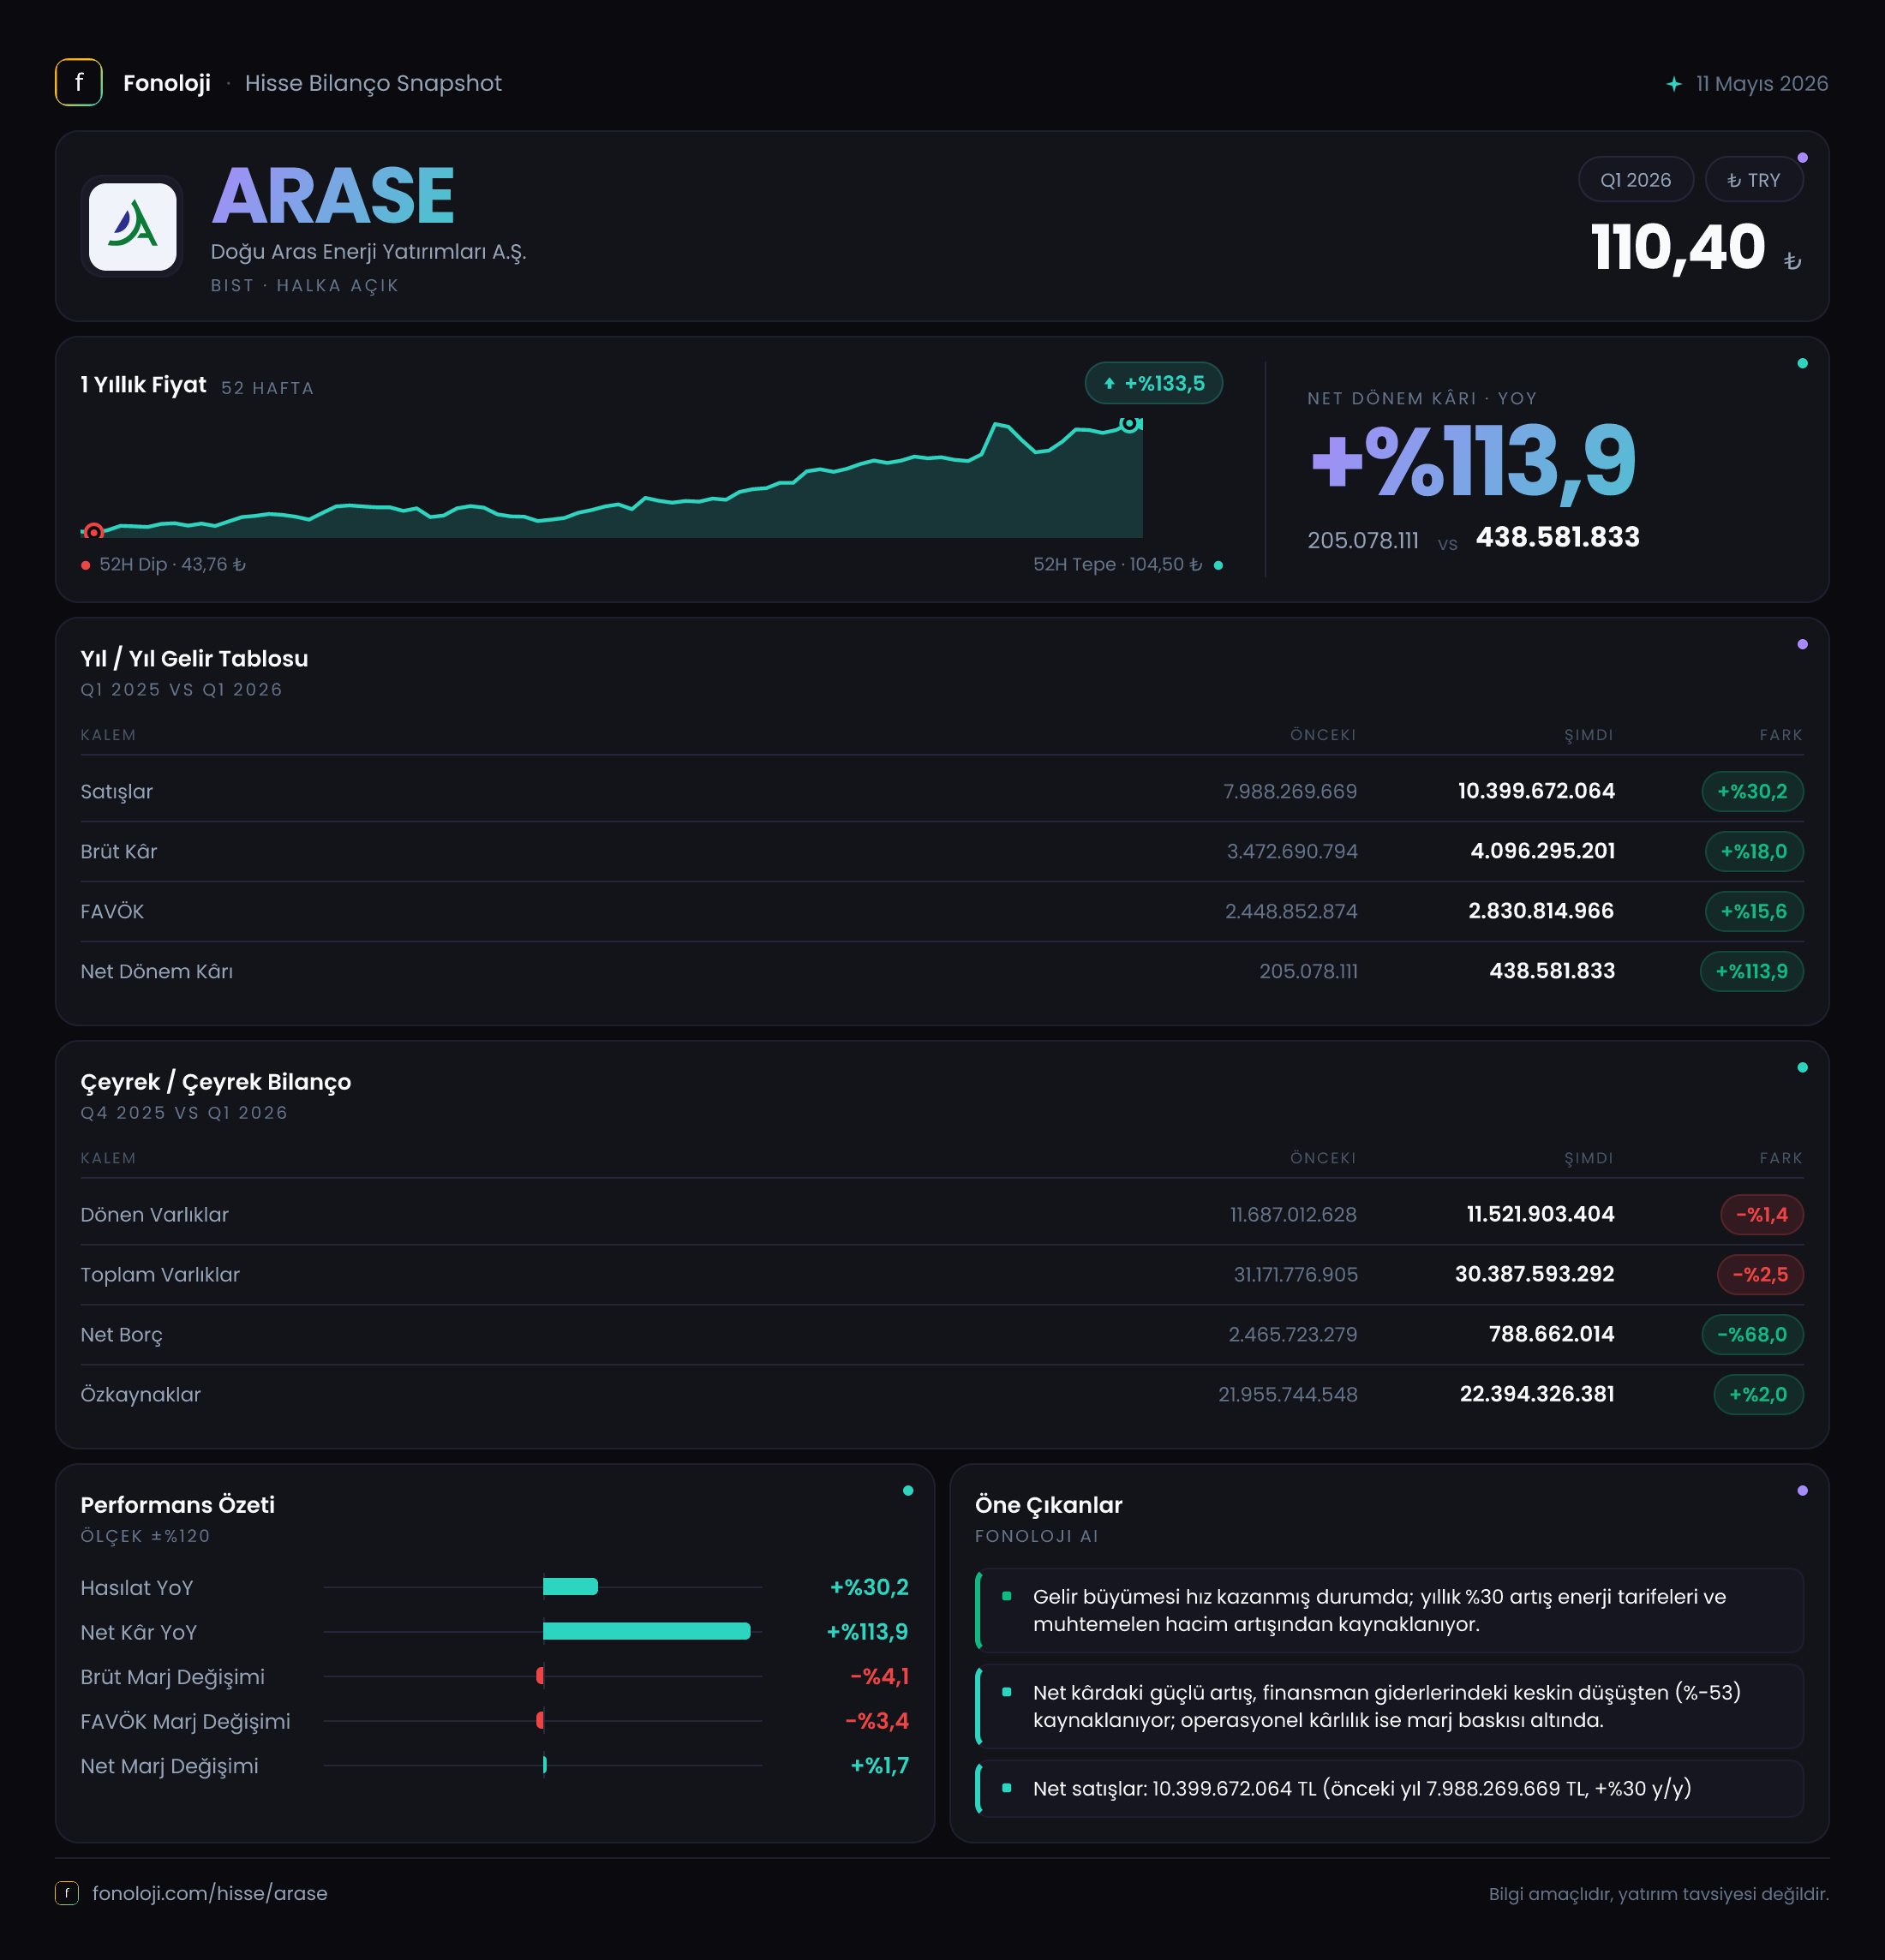Click the +%113,9 badge in Net Dönem Kârı row

[1752, 971]
